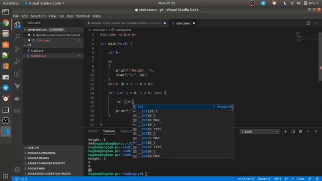The height and width of the screenshot is (181, 322).
Task: Open Telegram from the dock
Action: click(x=6, y=88)
